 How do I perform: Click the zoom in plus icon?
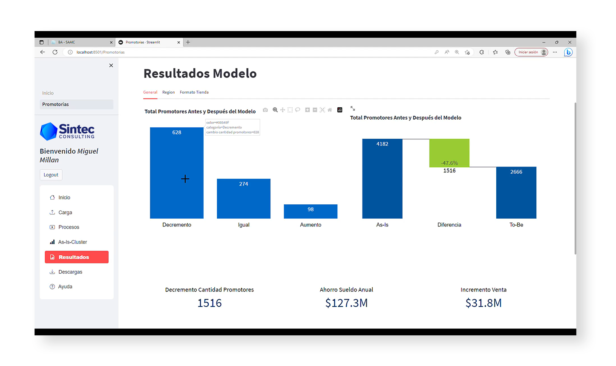307,110
